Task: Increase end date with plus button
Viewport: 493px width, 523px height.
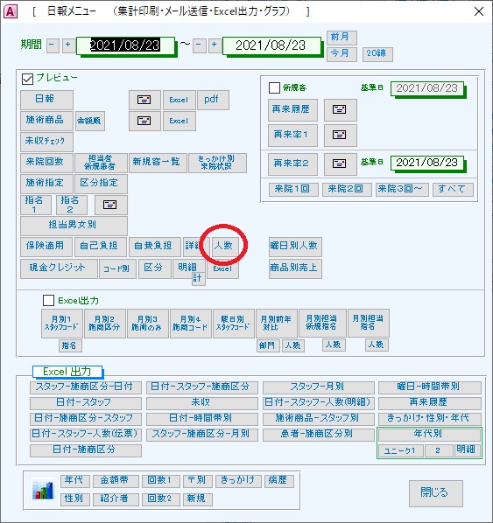Action: coord(215,45)
